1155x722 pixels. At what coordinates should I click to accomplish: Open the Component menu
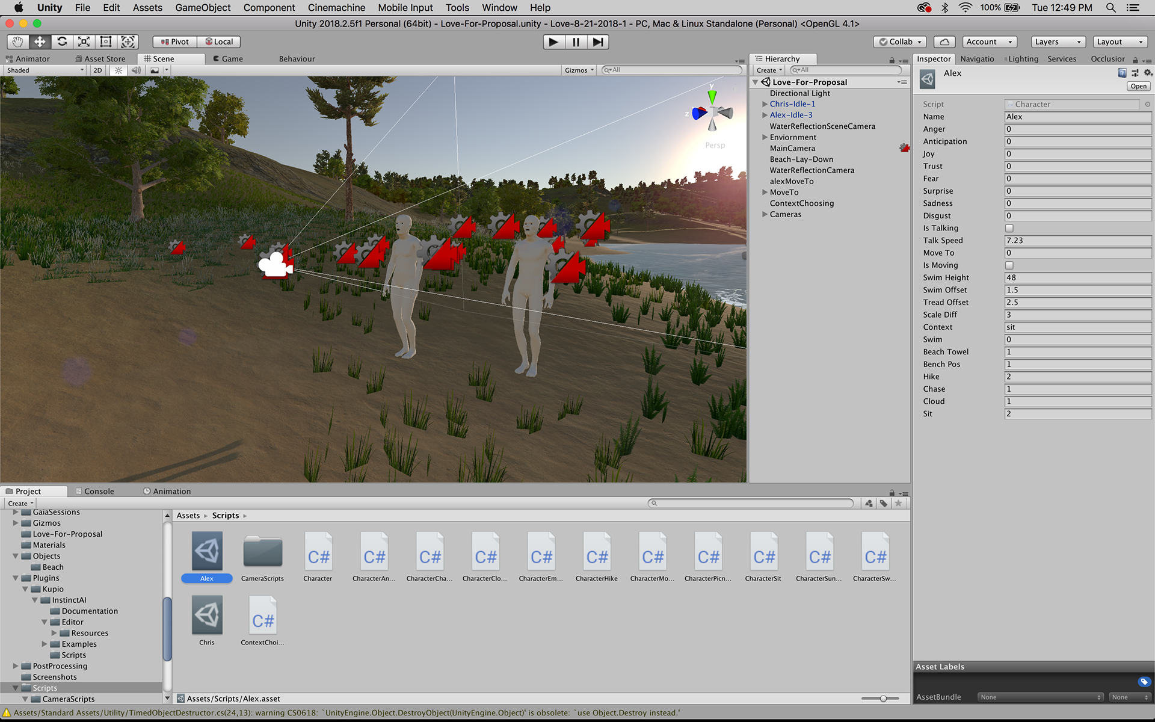click(x=269, y=8)
